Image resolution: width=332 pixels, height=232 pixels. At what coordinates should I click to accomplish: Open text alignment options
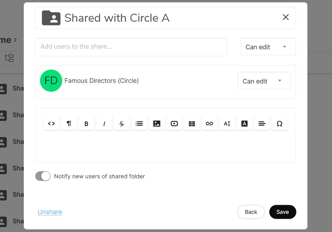tap(262, 124)
